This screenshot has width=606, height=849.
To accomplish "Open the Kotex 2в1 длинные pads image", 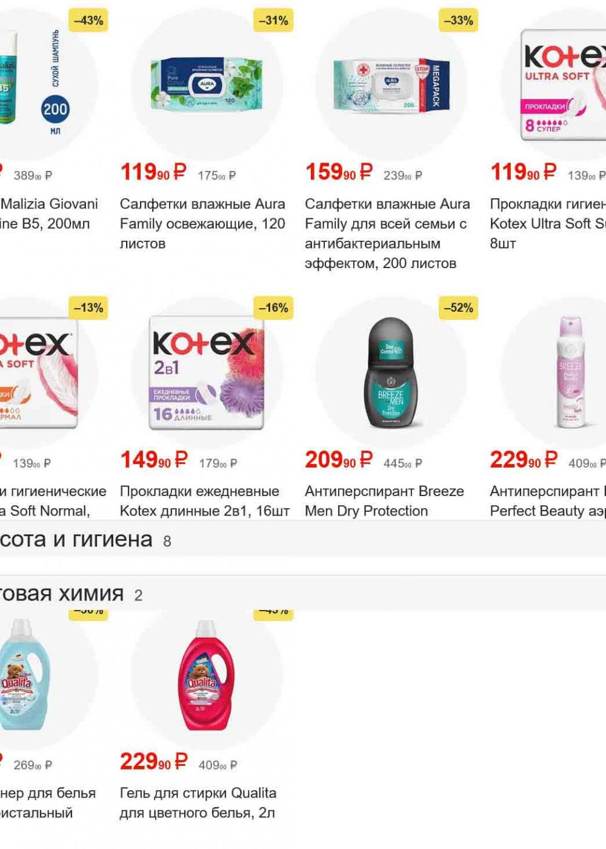I will [x=207, y=372].
